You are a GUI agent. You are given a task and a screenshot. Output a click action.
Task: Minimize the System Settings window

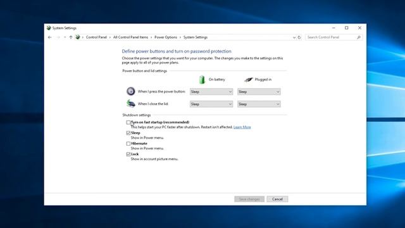pos(333,28)
